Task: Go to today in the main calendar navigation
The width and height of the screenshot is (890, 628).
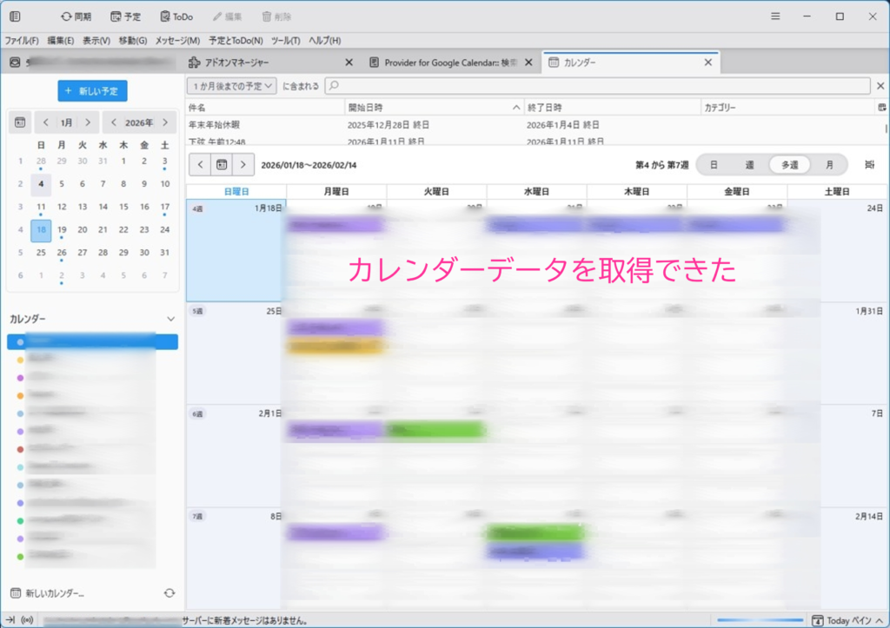Action: pos(222,164)
